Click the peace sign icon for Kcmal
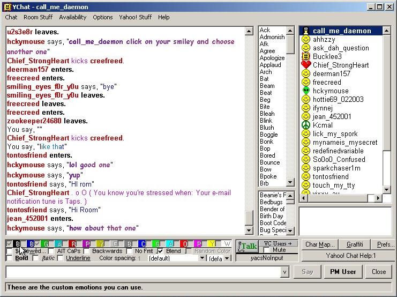Screen dimensions: 397x297 [x=306, y=125]
